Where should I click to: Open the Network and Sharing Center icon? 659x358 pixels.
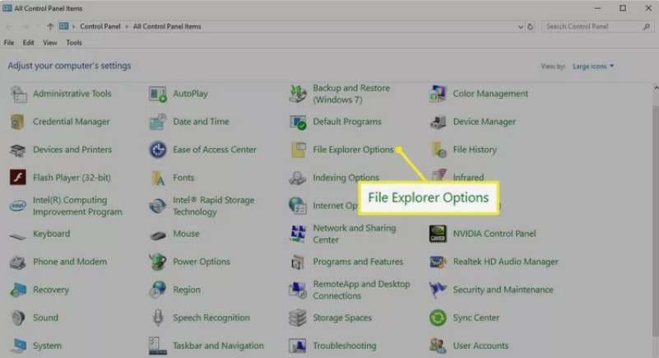[298, 234]
